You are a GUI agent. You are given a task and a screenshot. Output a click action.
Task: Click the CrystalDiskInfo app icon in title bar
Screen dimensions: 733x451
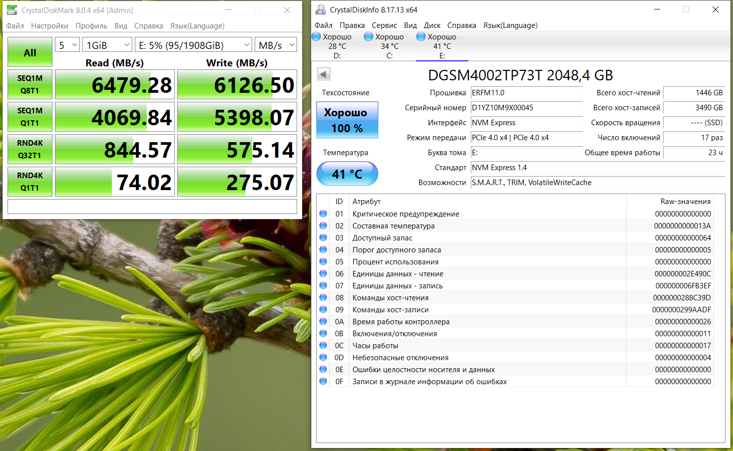click(x=321, y=9)
